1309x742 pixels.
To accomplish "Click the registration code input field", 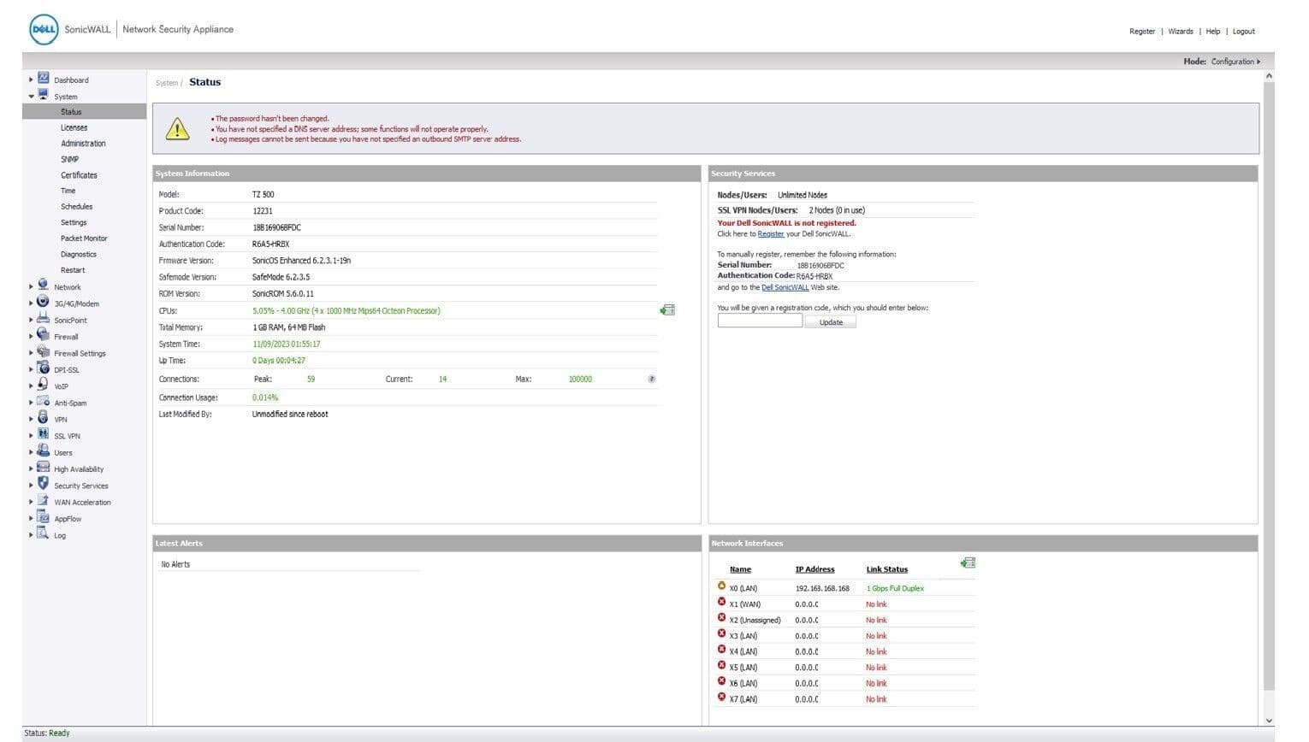I will pos(760,321).
